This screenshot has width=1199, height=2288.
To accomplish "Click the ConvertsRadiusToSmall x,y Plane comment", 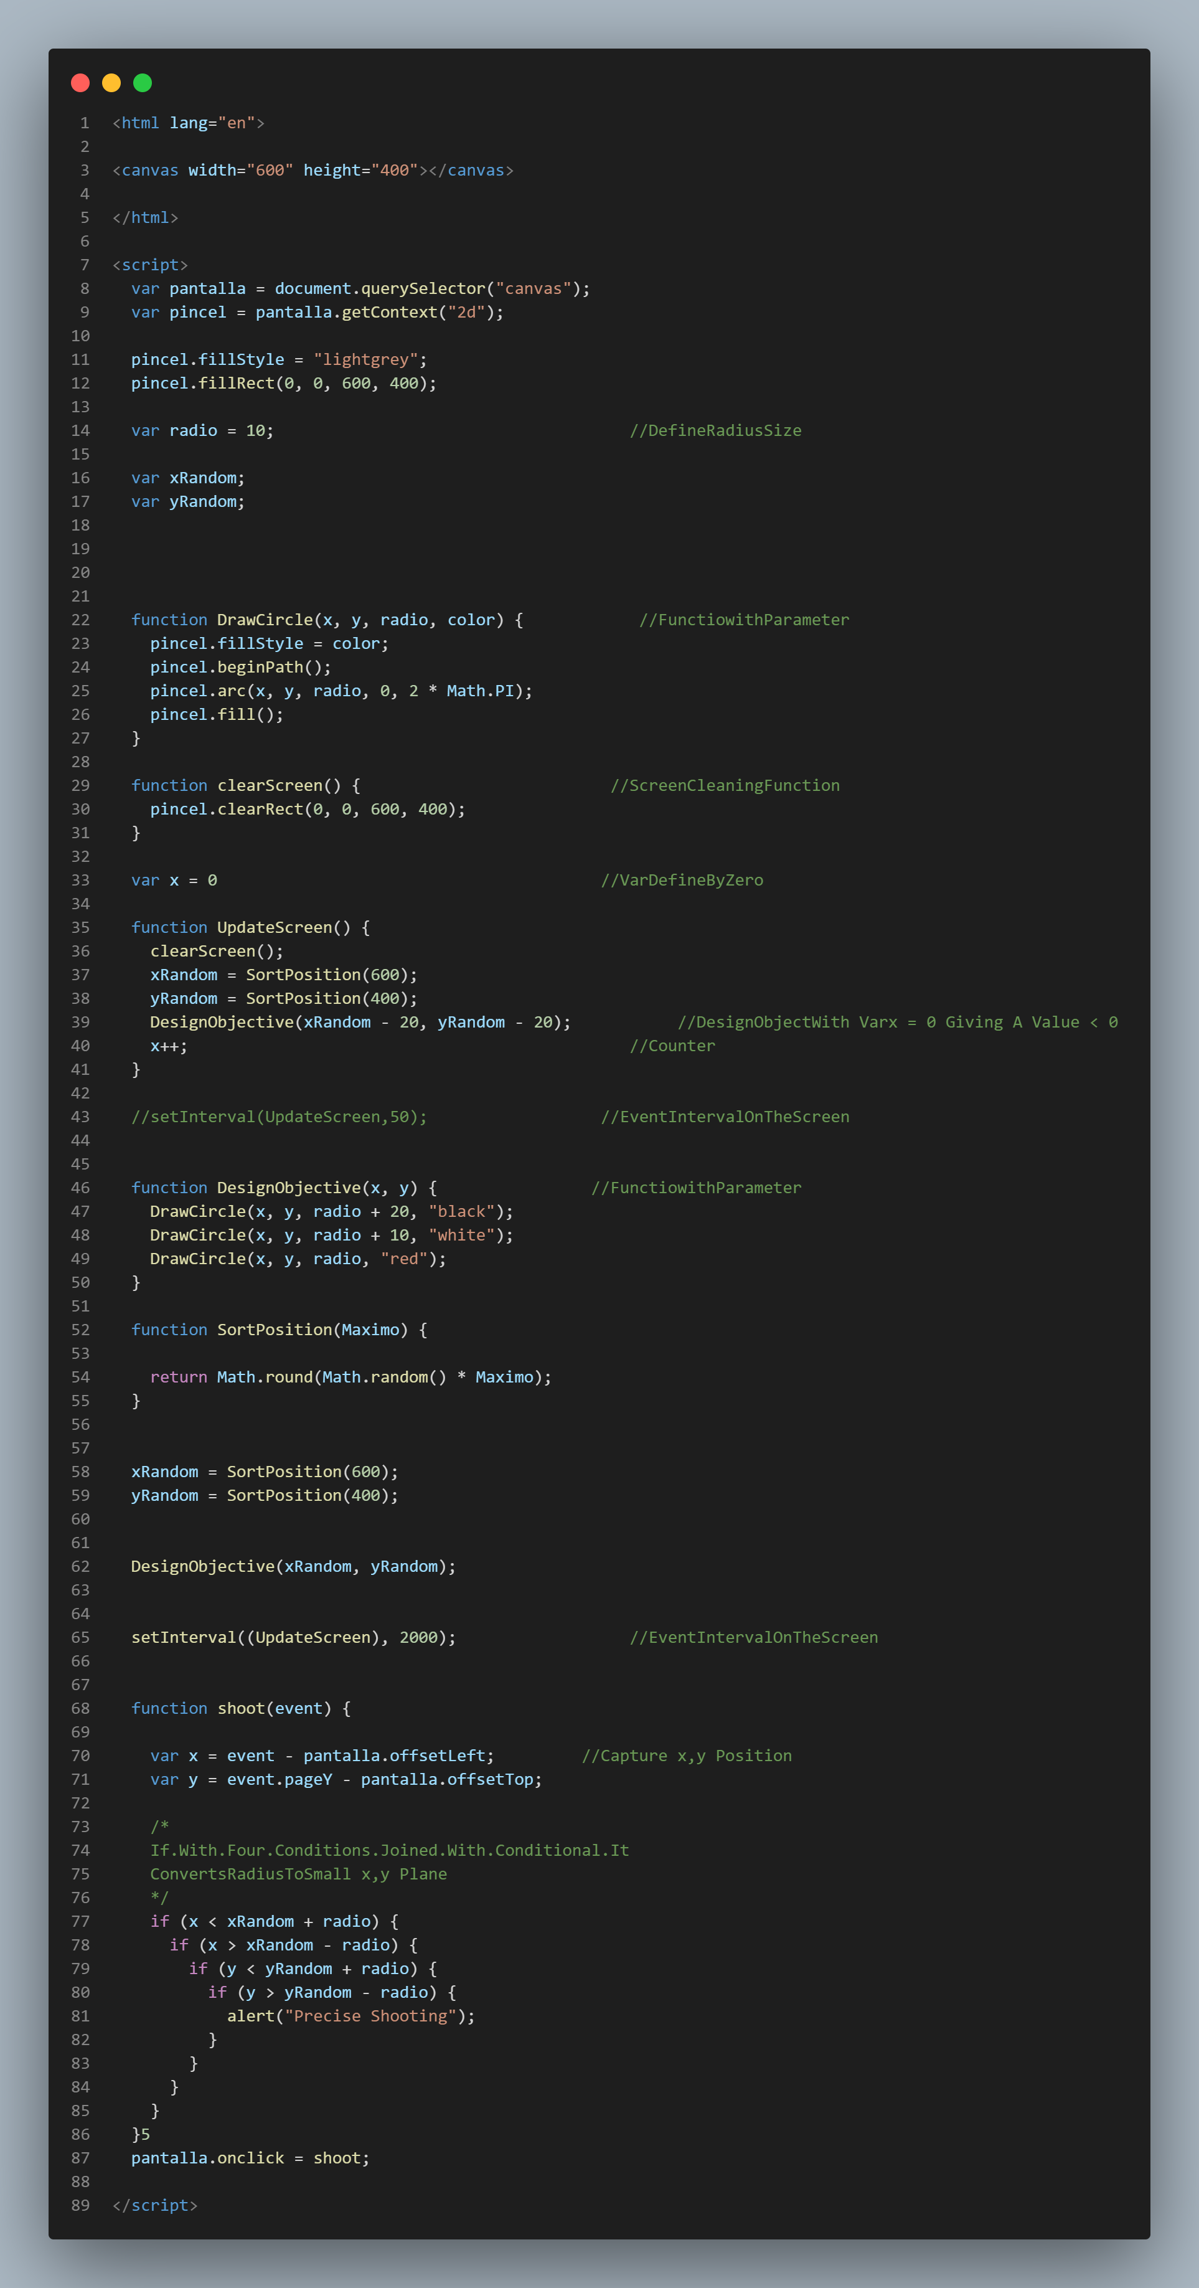I will 298,1874.
